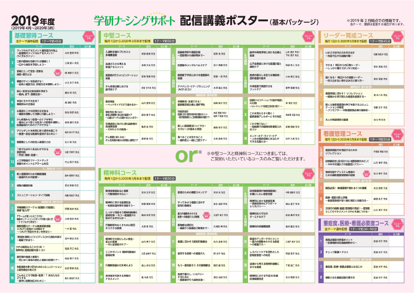The height and width of the screenshot is (293, 414).
Task: Click the large green 'or' text
Action: point(186,156)
